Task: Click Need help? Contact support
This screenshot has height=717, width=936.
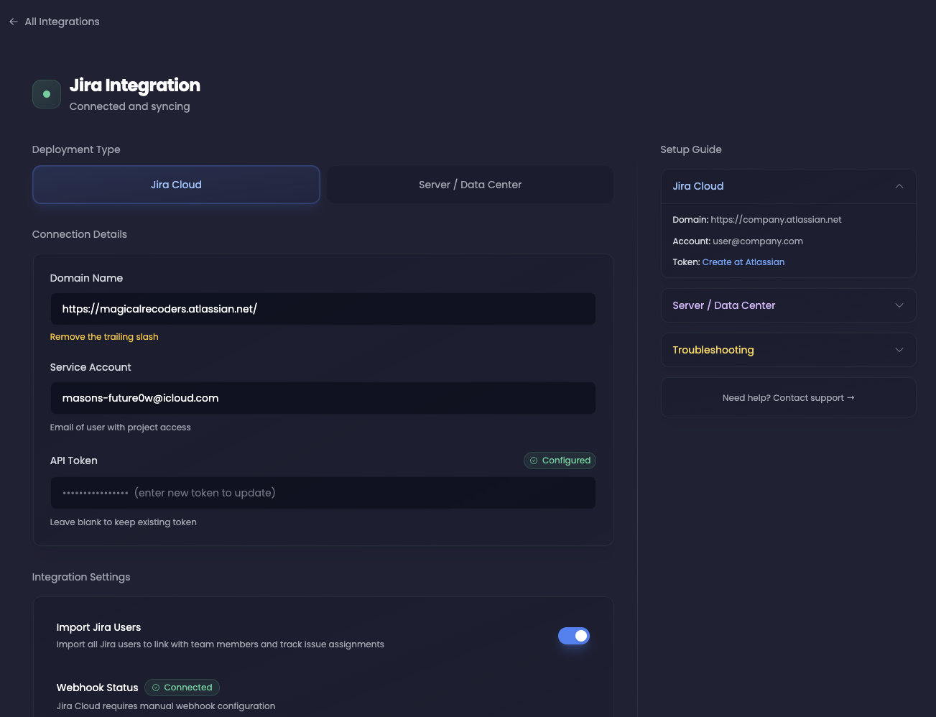Action: [x=788, y=397]
